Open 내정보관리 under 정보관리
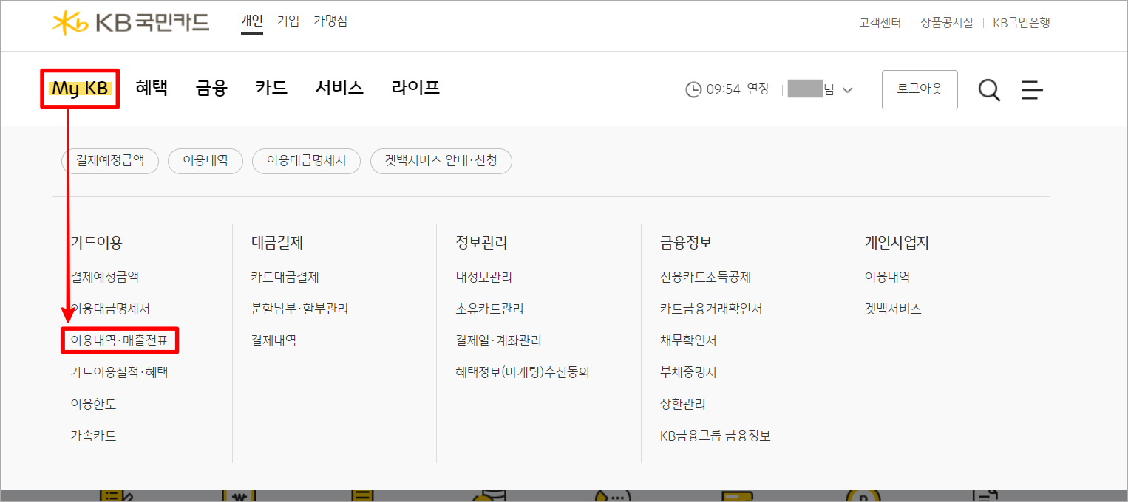The width and height of the screenshot is (1128, 502). pyautogui.click(x=483, y=277)
